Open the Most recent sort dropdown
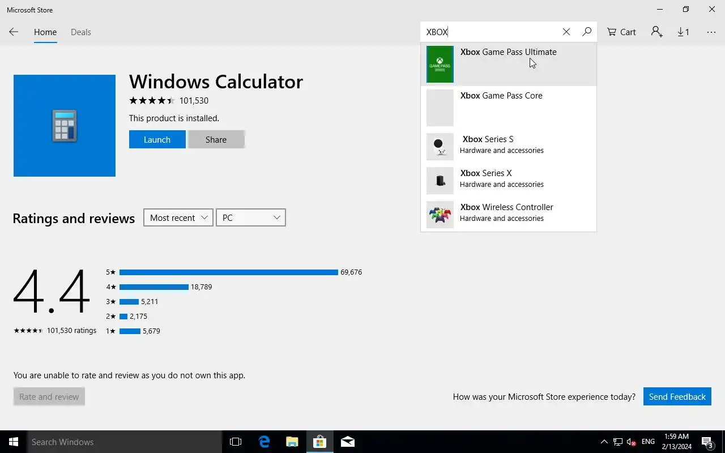The width and height of the screenshot is (725, 453). point(178,217)
